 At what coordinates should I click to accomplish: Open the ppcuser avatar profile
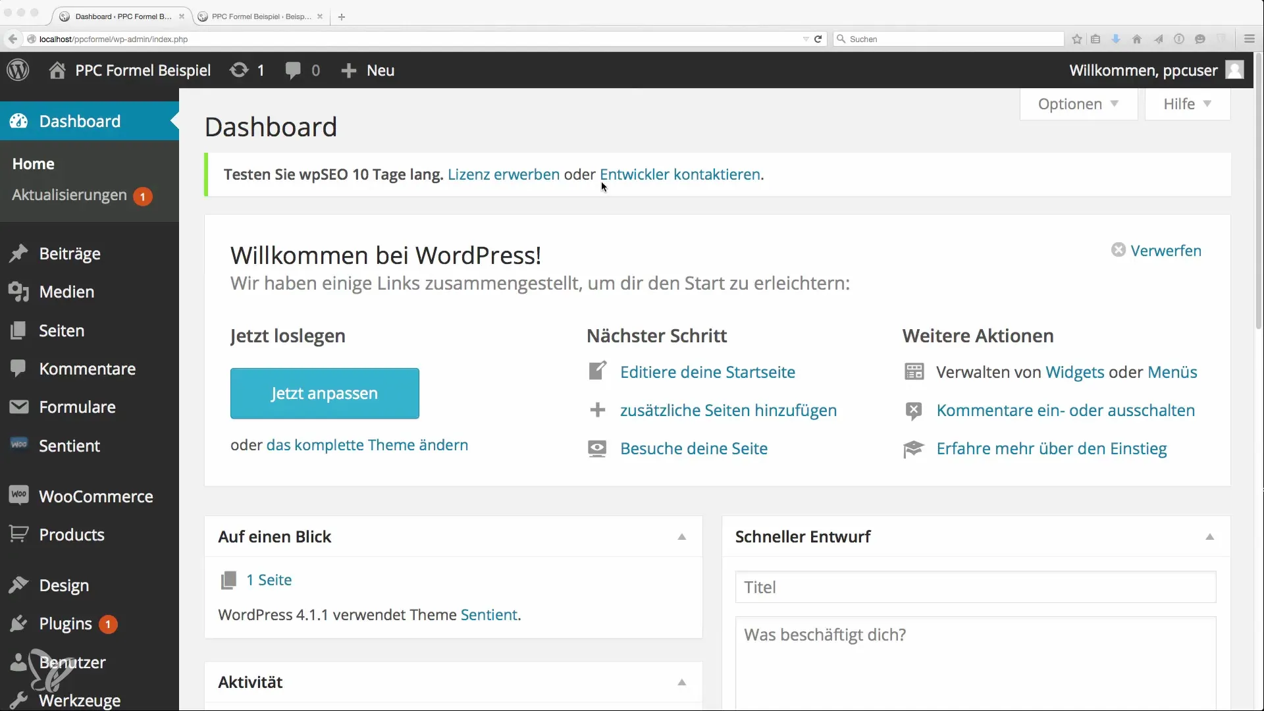(x=1234, y=70)
